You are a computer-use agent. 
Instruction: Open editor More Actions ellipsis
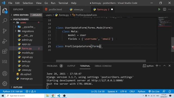click(170, 9)
